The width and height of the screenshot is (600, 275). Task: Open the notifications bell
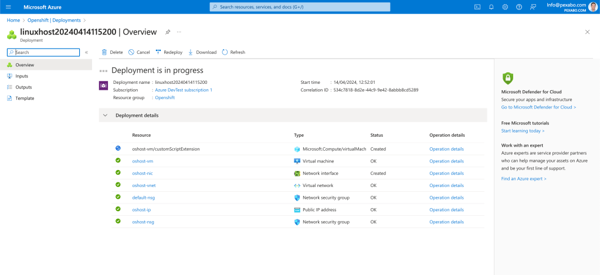click(491, 7)
